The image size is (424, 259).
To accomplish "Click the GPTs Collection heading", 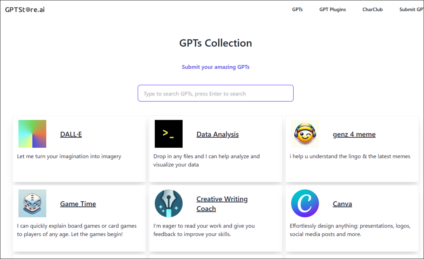I will [216, 43].
